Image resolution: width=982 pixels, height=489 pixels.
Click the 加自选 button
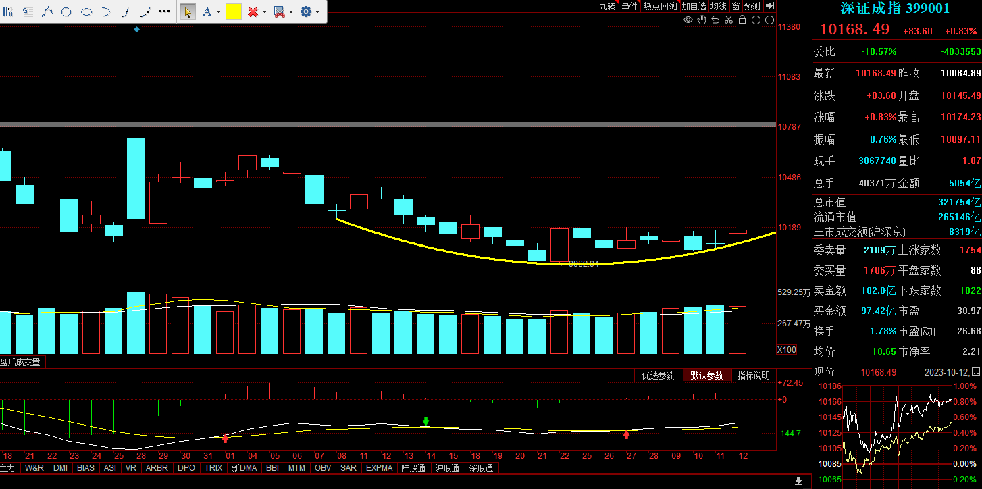[694, 6]
